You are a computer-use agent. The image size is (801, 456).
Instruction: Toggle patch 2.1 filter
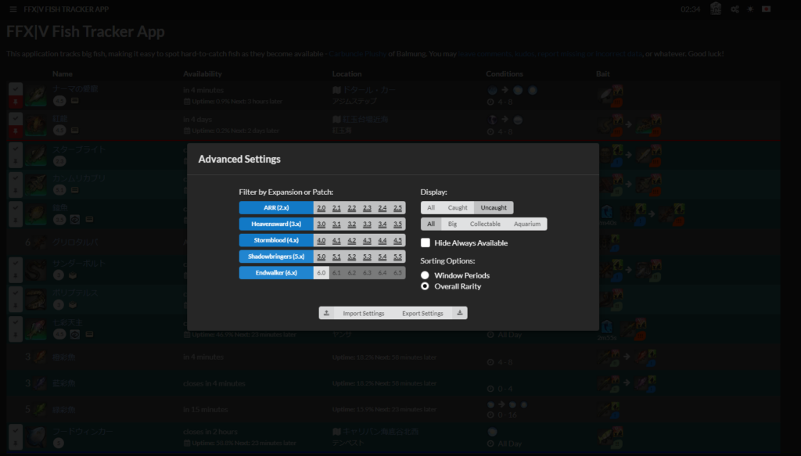tap(336, 208)
